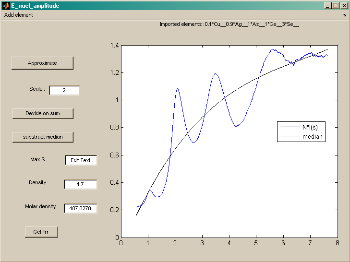350x262 pixels.
Task: Click the Scale : label
Action: [x=37, y=89]
